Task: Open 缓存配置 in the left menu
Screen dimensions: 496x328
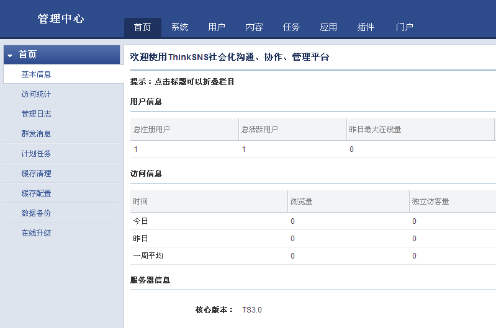Action: click(x=36, y=193)
